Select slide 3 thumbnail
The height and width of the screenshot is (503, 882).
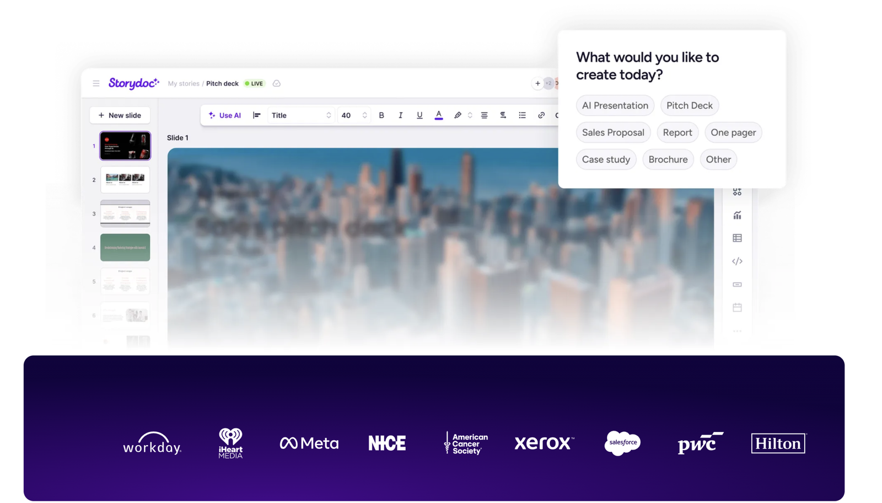click(x=125, y=213)
